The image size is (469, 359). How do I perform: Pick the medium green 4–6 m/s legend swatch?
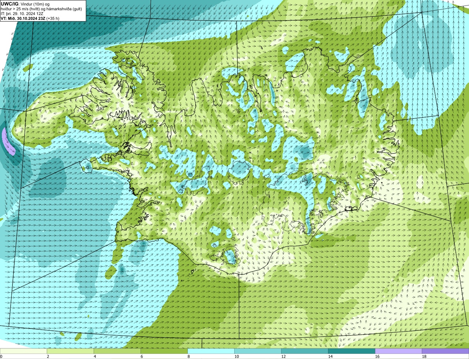pyautogui.click(x=117, y=351)
